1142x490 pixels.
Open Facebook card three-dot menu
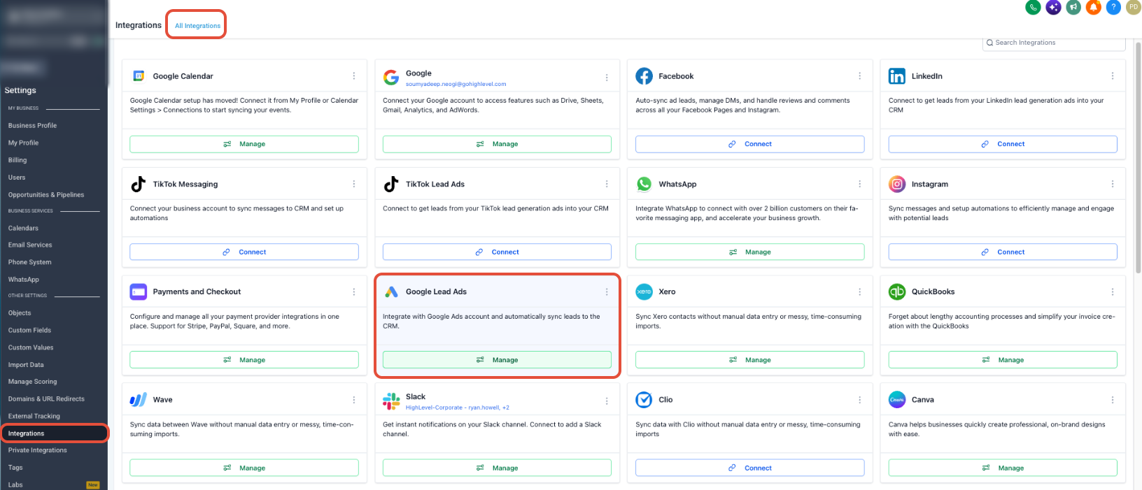(x=860, y=76)
